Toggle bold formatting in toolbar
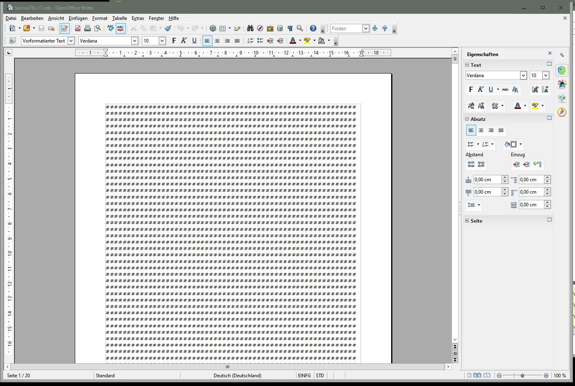Viewport: 575px width, 386px height. coord(174,41)
